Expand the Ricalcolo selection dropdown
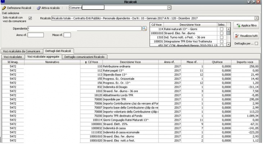The image size is (263, 144). pos(257,18)
